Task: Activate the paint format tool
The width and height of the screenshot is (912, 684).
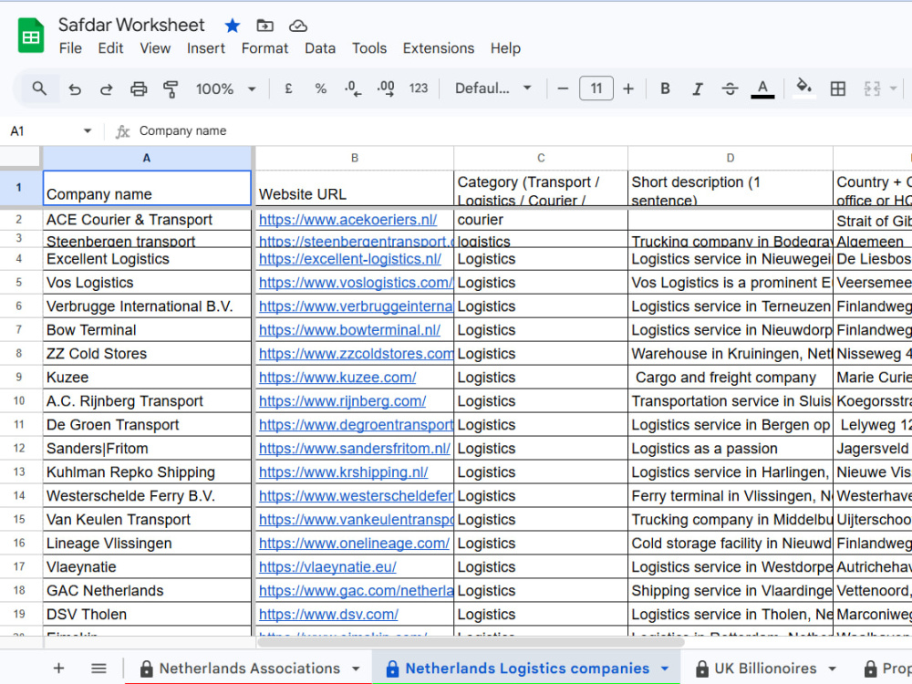Action: [171, 89]
